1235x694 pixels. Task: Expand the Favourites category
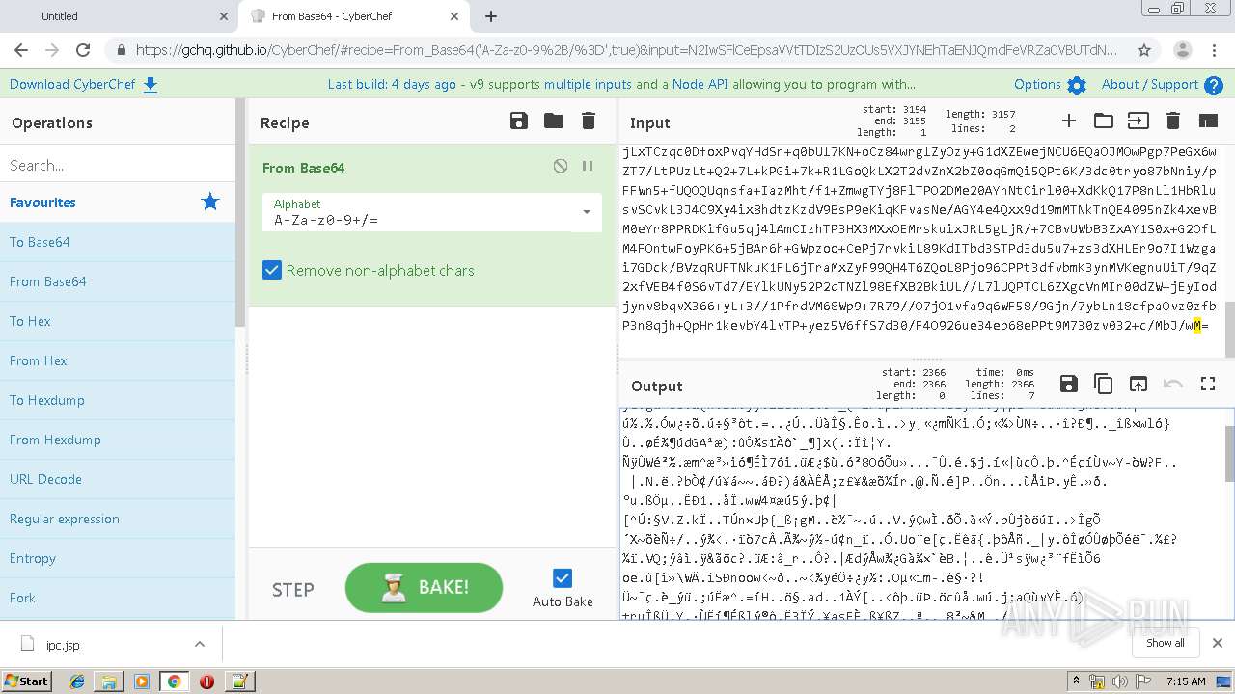point(117,202)
